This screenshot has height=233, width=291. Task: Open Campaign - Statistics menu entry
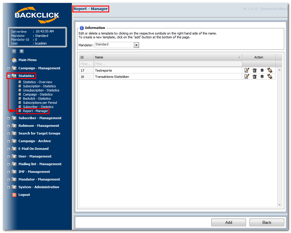point(38,95)
